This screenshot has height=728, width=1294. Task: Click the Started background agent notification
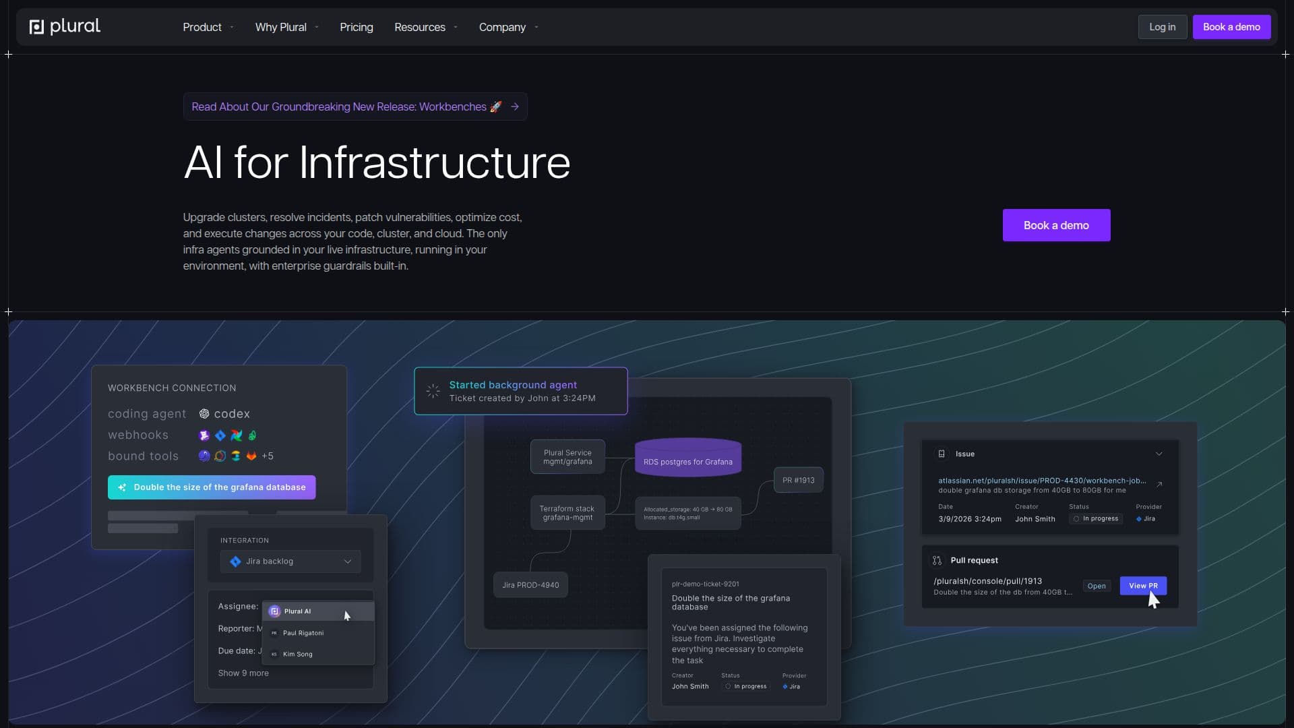pyautogui.click(x=521, y=391)
